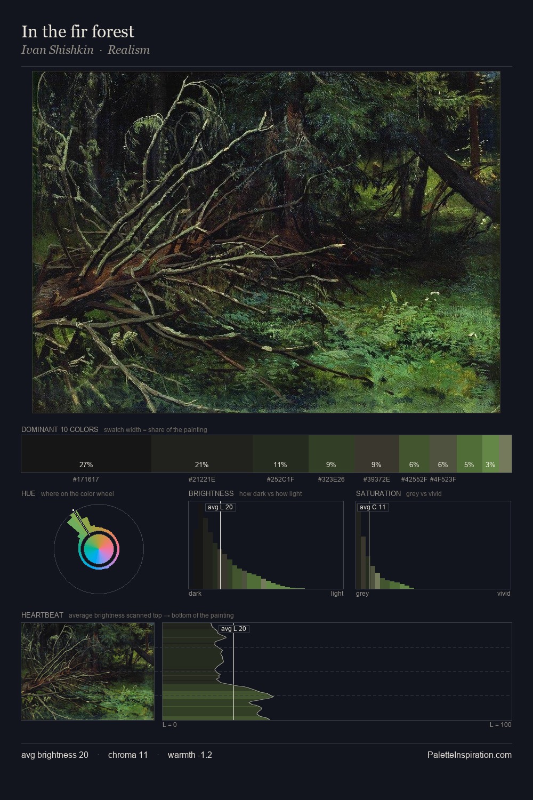Click the 'HEARTBEAT' section heading

point(42,615)
